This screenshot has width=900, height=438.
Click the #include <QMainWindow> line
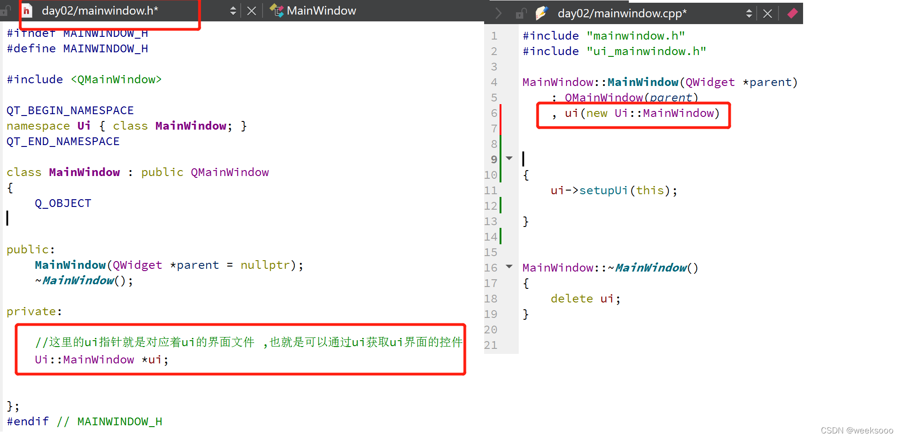[x=84, y=80]
